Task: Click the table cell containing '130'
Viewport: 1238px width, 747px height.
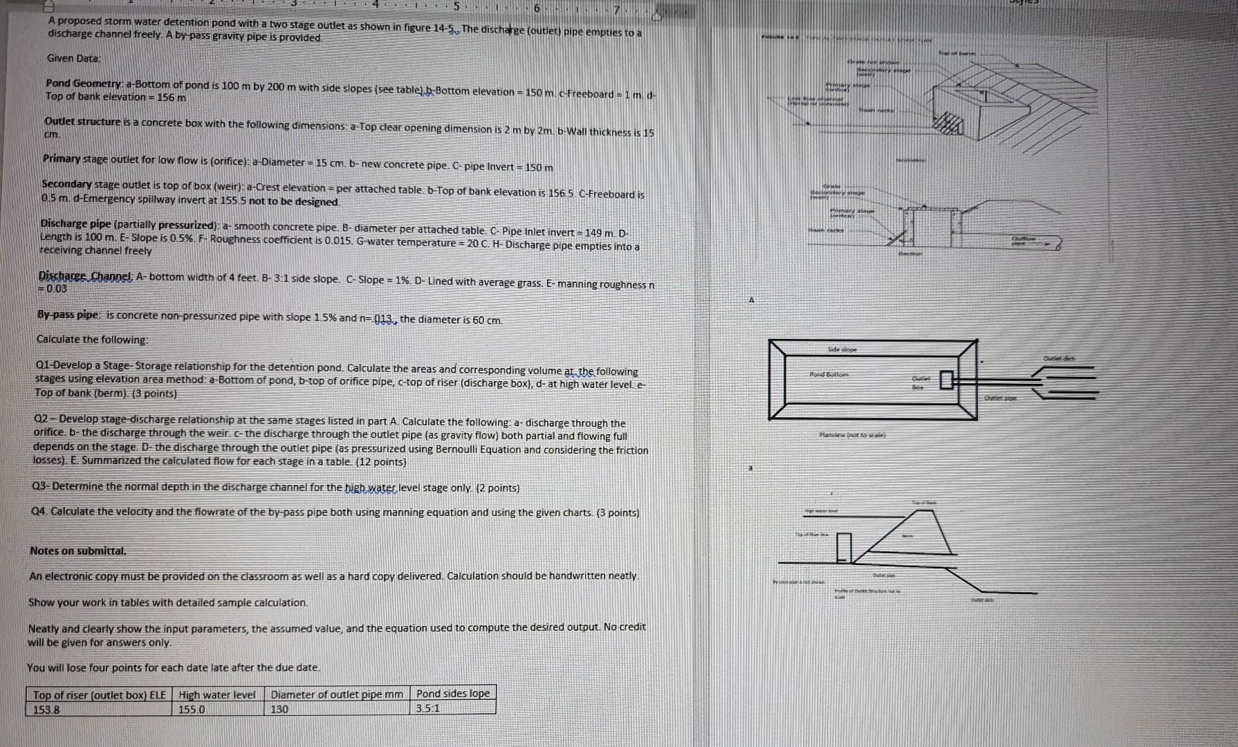Action: pos(337,709)
